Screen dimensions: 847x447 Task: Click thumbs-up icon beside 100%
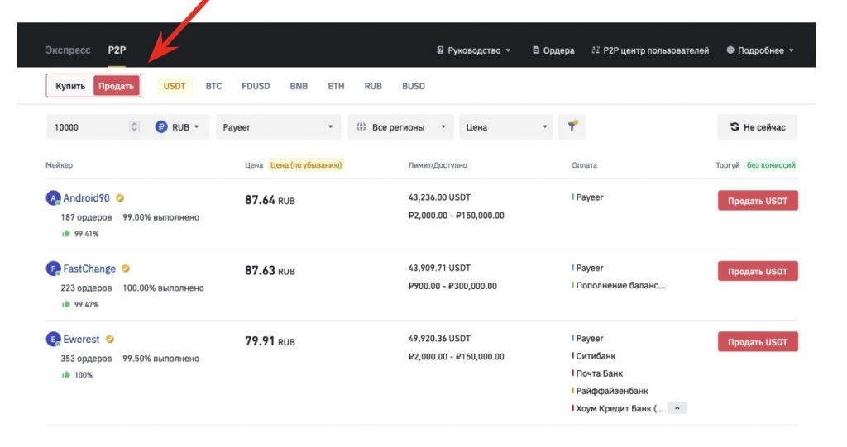tap(66, 374)
